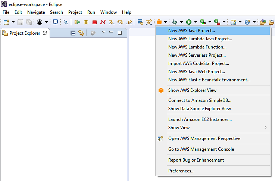Open the Debug icon dropdown arrow

pyautogui.click(x=181, y=22)
